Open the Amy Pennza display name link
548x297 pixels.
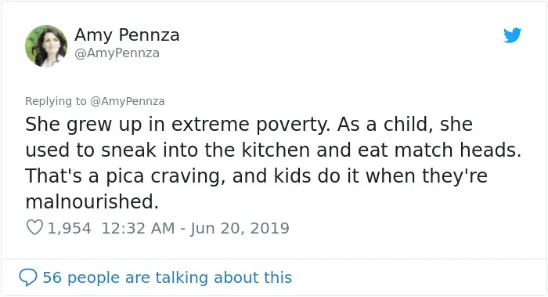(127, 35)
